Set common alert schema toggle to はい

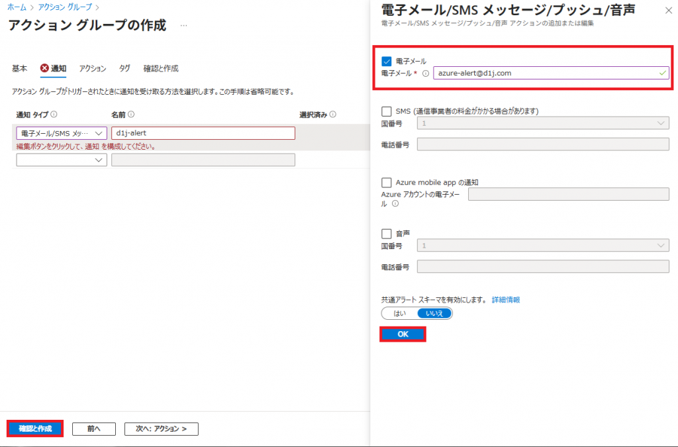tap(400, 313)
